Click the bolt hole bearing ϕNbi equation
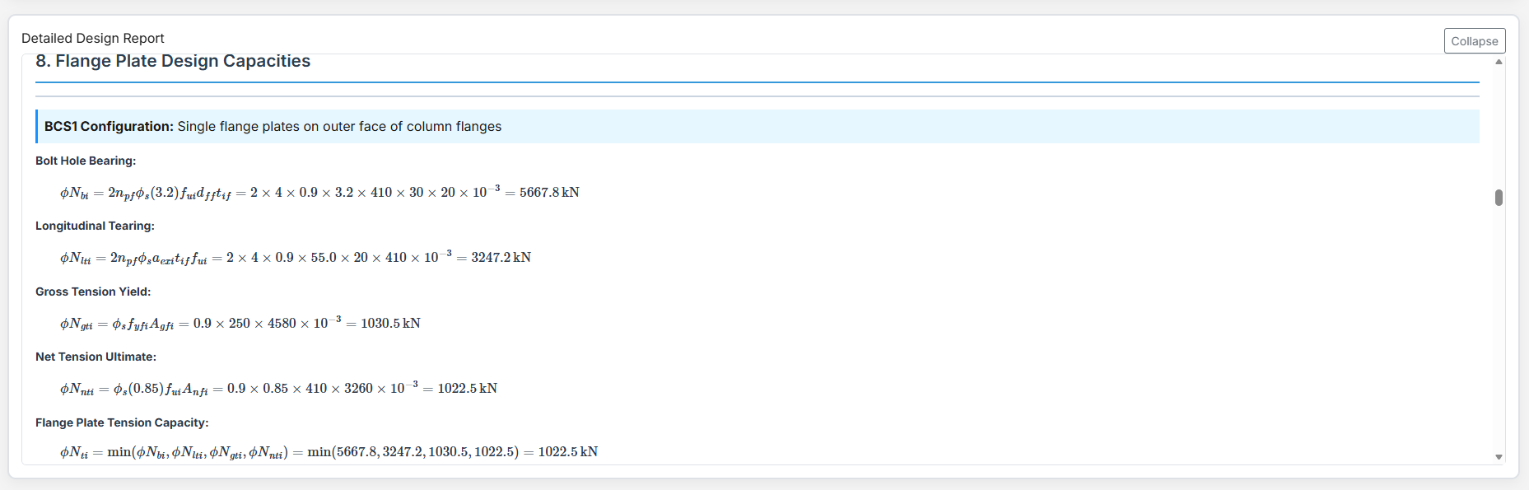Image resolution: width=1529 pixels, height=490 pixels. point(319,193)
